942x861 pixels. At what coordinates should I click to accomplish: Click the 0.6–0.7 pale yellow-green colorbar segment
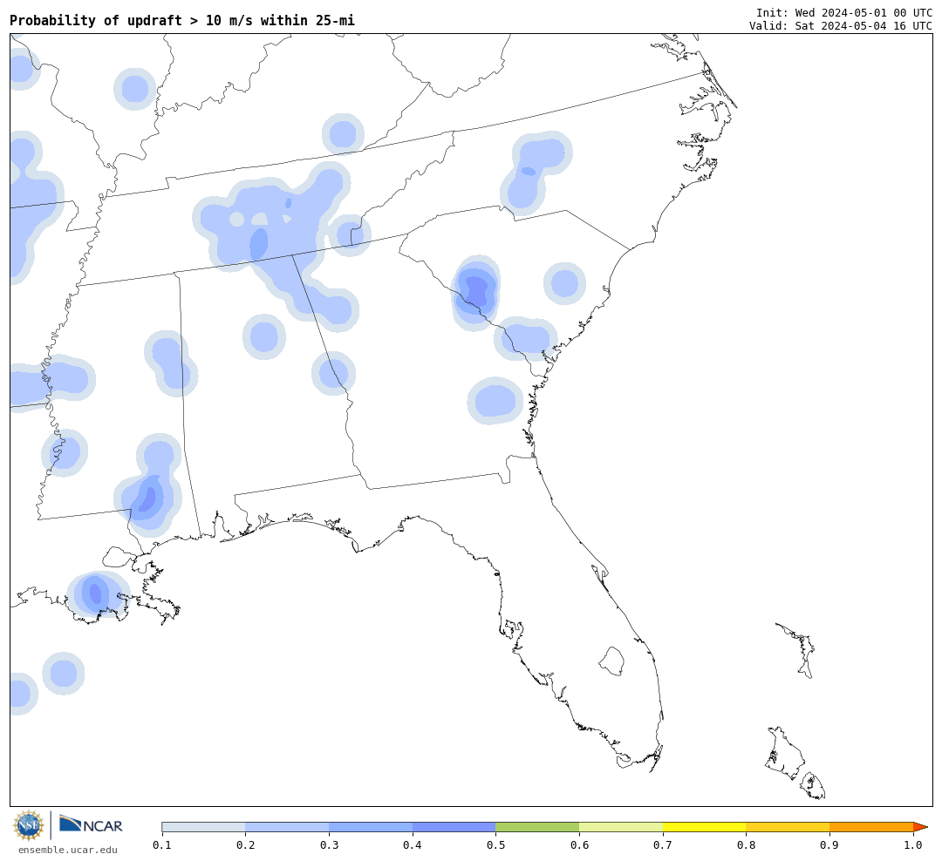click(621, 827)
